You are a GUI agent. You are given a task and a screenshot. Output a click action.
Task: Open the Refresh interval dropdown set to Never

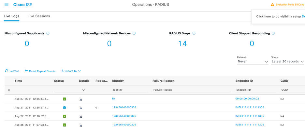pos(253,62)
